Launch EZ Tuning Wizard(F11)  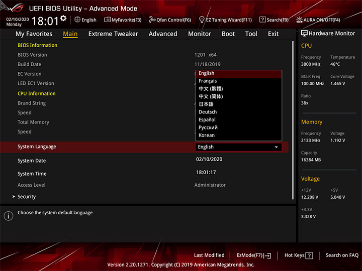(225, 20)
